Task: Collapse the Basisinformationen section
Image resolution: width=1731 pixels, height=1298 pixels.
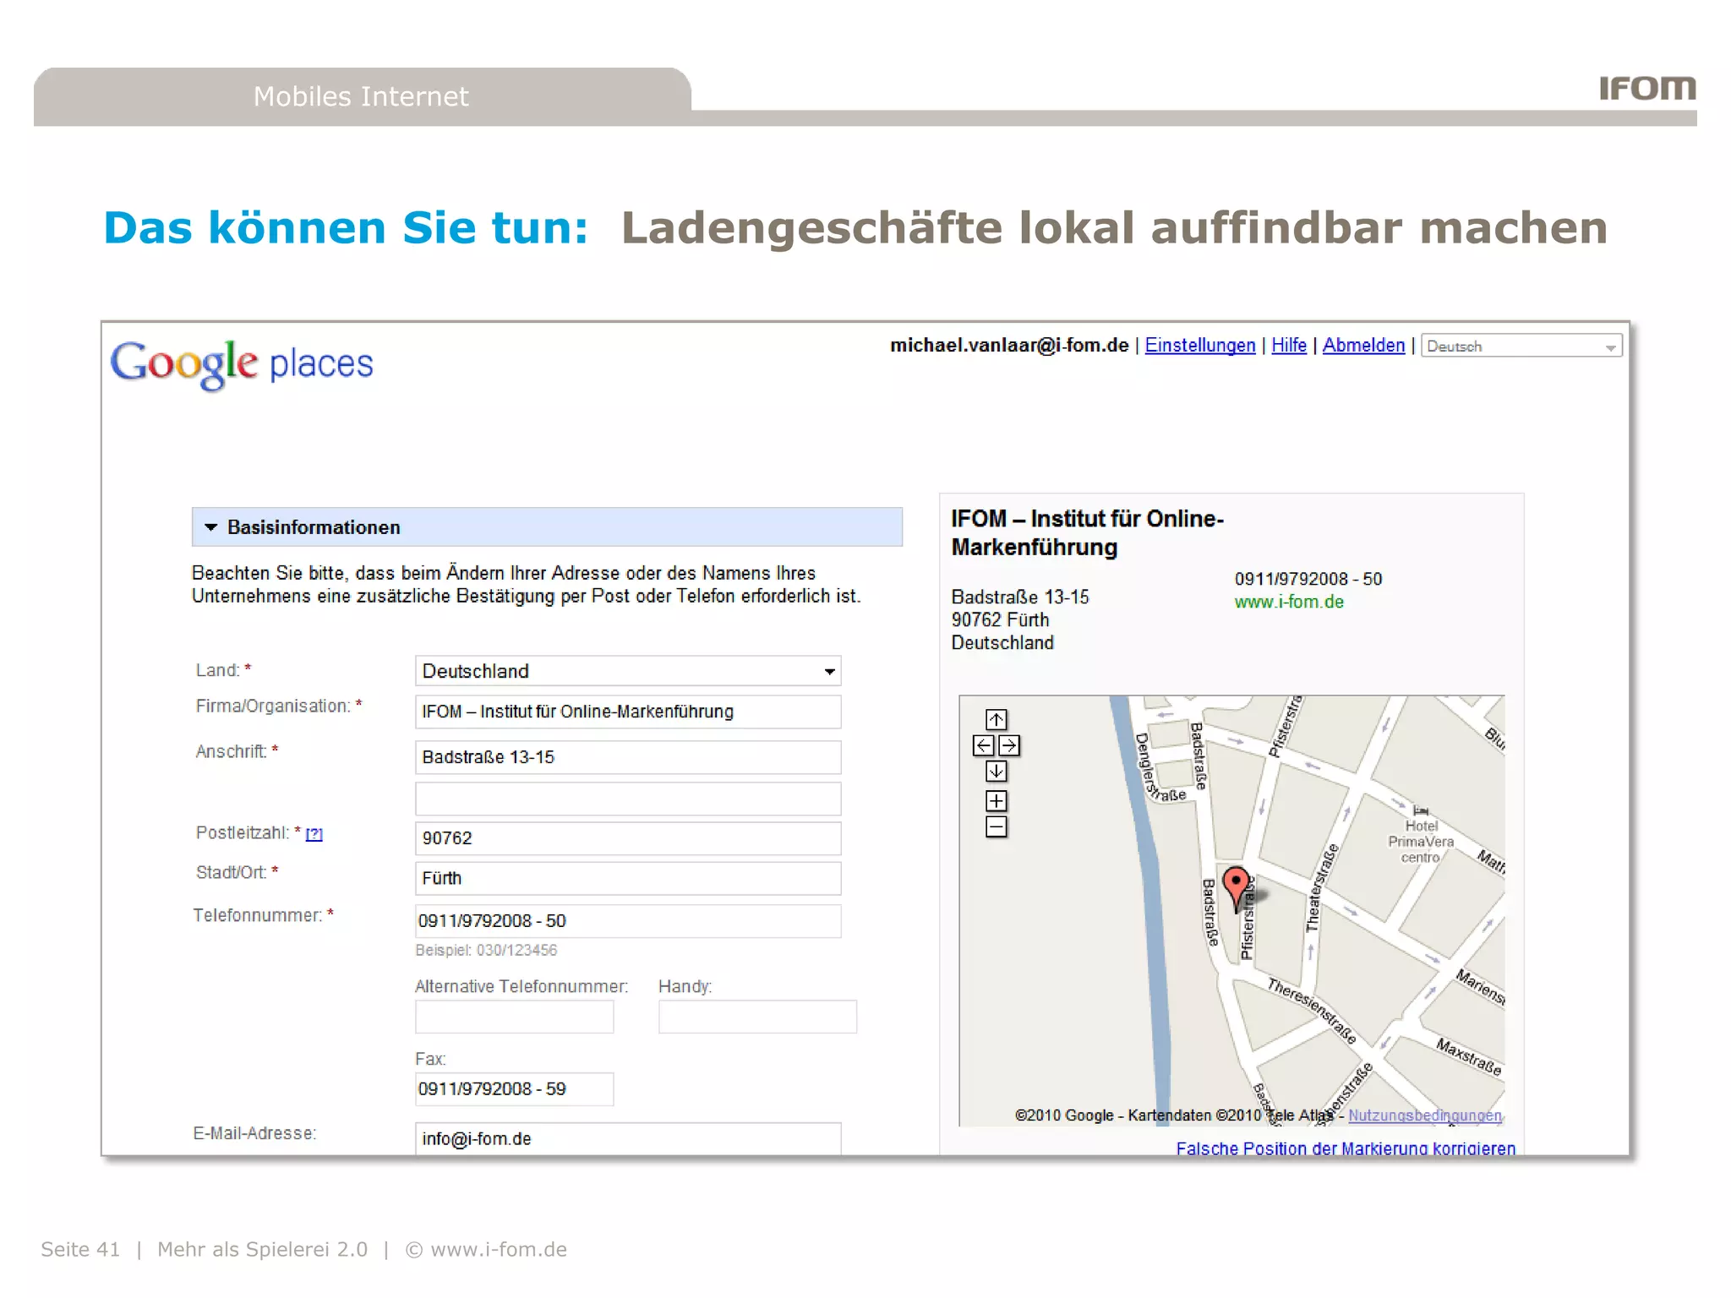Action: [210, 527]
